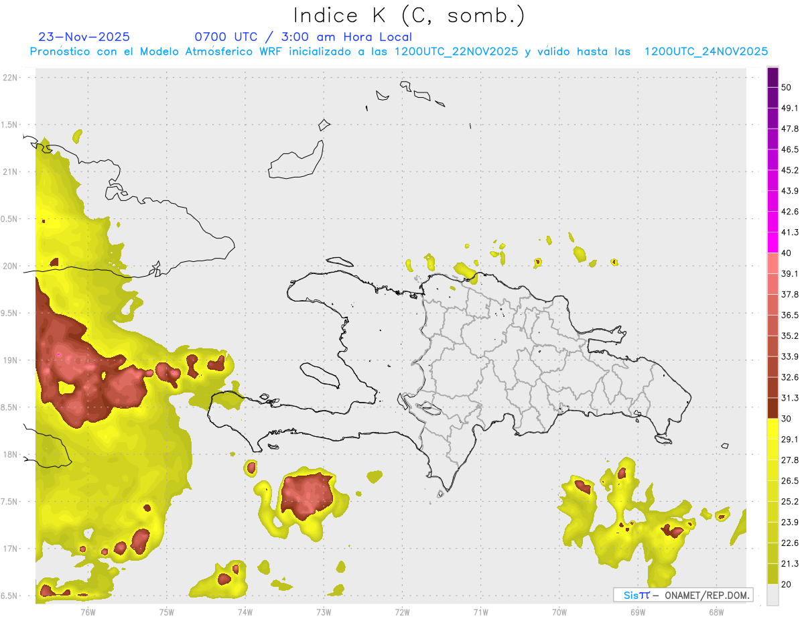The height and width of the screenshot is (621, 804).
Task: Click the "29.1" legend value
Action: click(790, 439)
